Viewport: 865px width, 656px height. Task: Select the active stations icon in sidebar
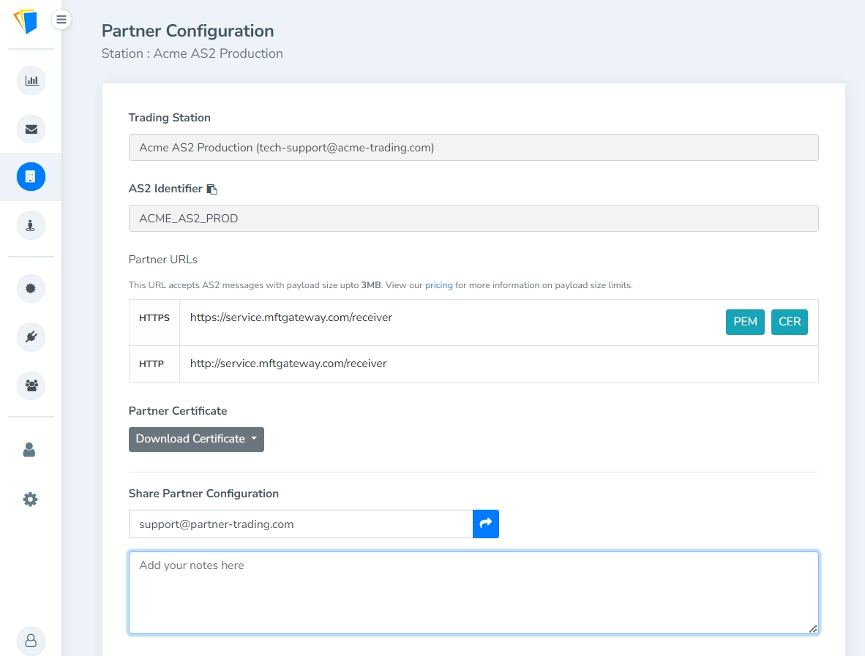coord(31,176)
